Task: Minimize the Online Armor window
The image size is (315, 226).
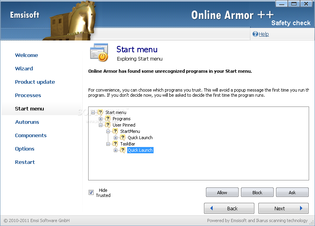Action: 282,4
